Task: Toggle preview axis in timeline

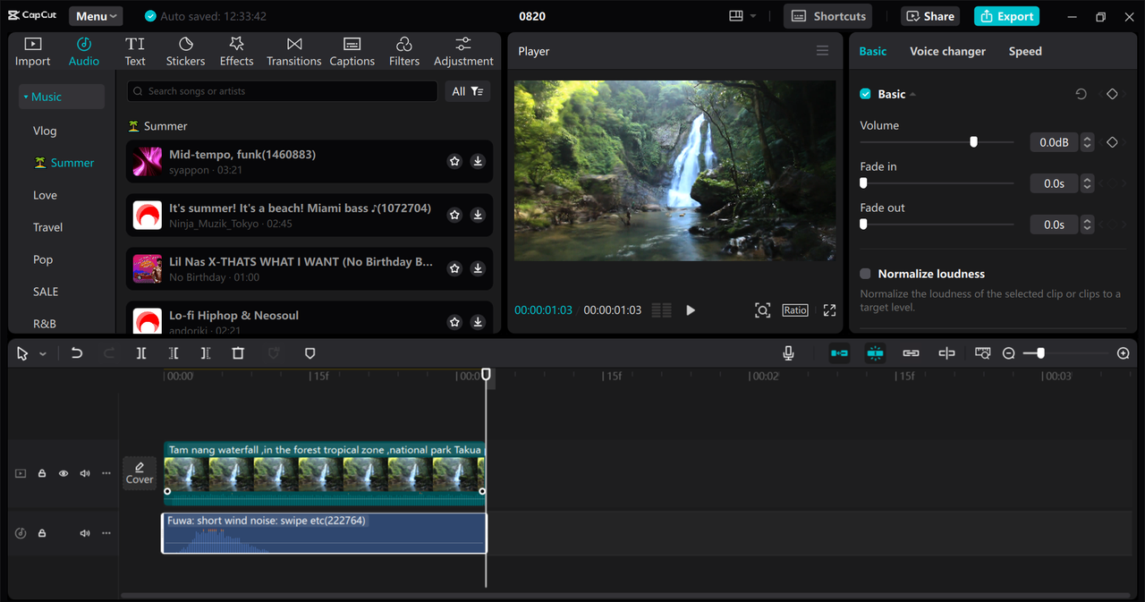Action: [946, 353]
